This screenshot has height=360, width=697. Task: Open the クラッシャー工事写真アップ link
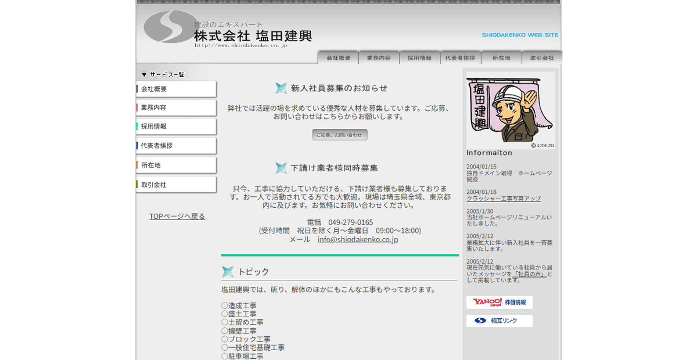coord(503,198)
